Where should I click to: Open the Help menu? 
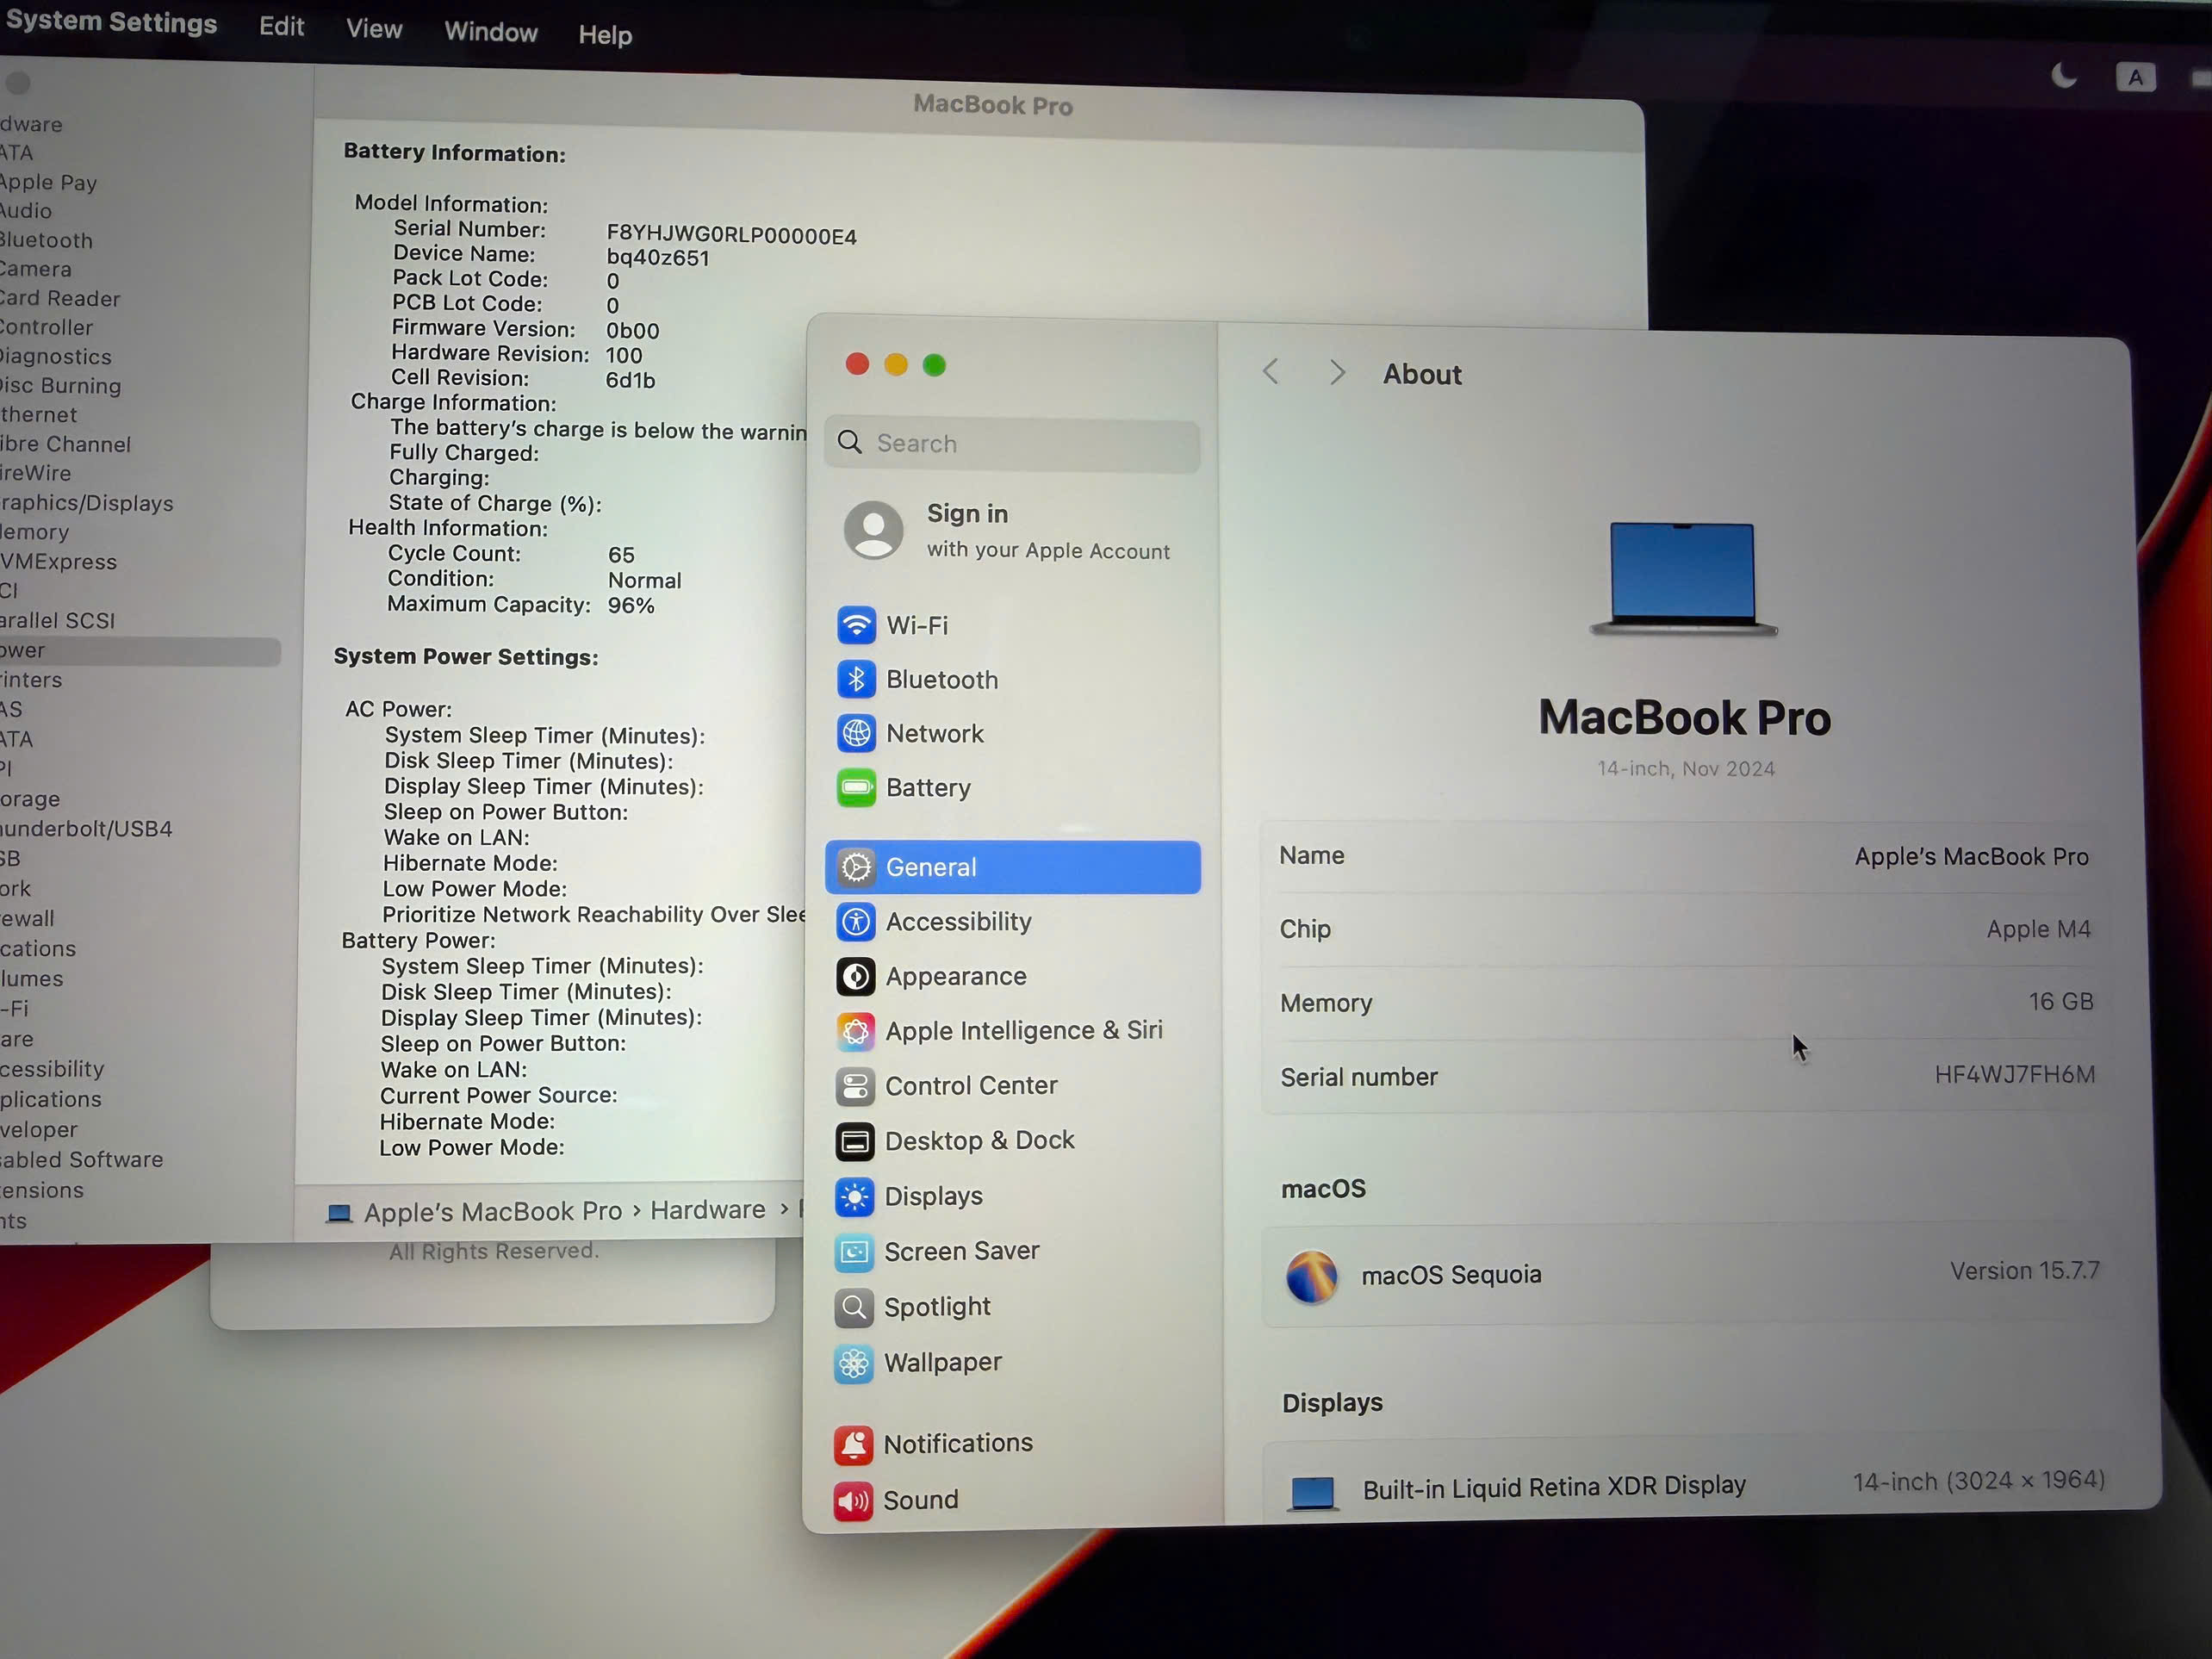[605, 35]
